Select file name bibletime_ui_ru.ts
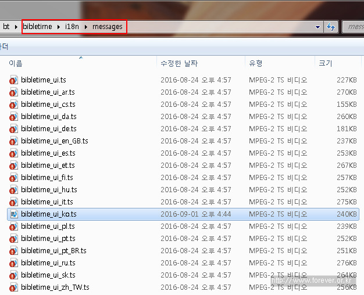 [48, 263]
